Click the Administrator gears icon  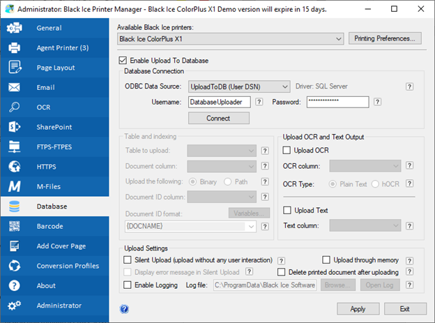pyautogui.click(x=14, y=306)
